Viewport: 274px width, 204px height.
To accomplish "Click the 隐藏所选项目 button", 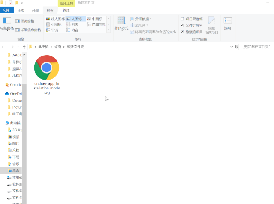I will click(x=211, y=26).
